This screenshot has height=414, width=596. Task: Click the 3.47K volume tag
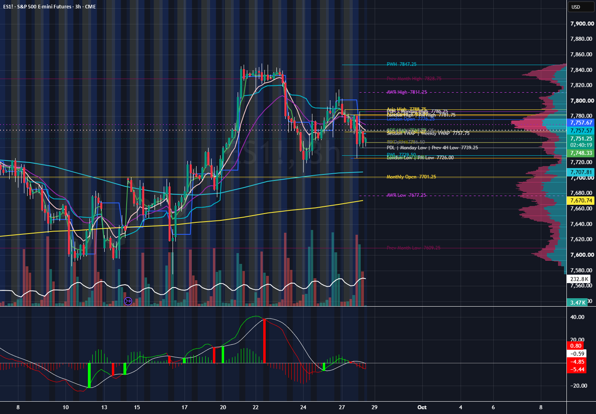tap(578, 302)
